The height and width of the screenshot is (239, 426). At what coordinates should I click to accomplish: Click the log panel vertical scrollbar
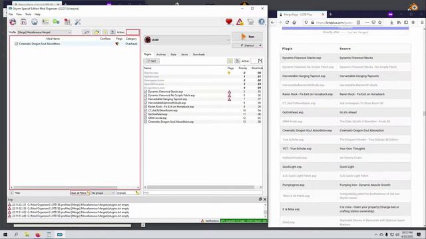266,212
